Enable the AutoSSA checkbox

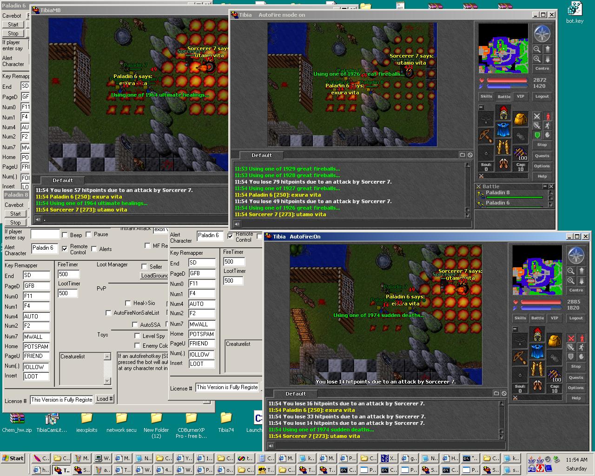[135, 325]
